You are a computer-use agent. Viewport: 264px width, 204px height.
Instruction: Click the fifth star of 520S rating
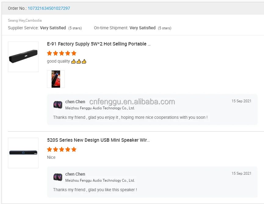click(x=74, y=149)
